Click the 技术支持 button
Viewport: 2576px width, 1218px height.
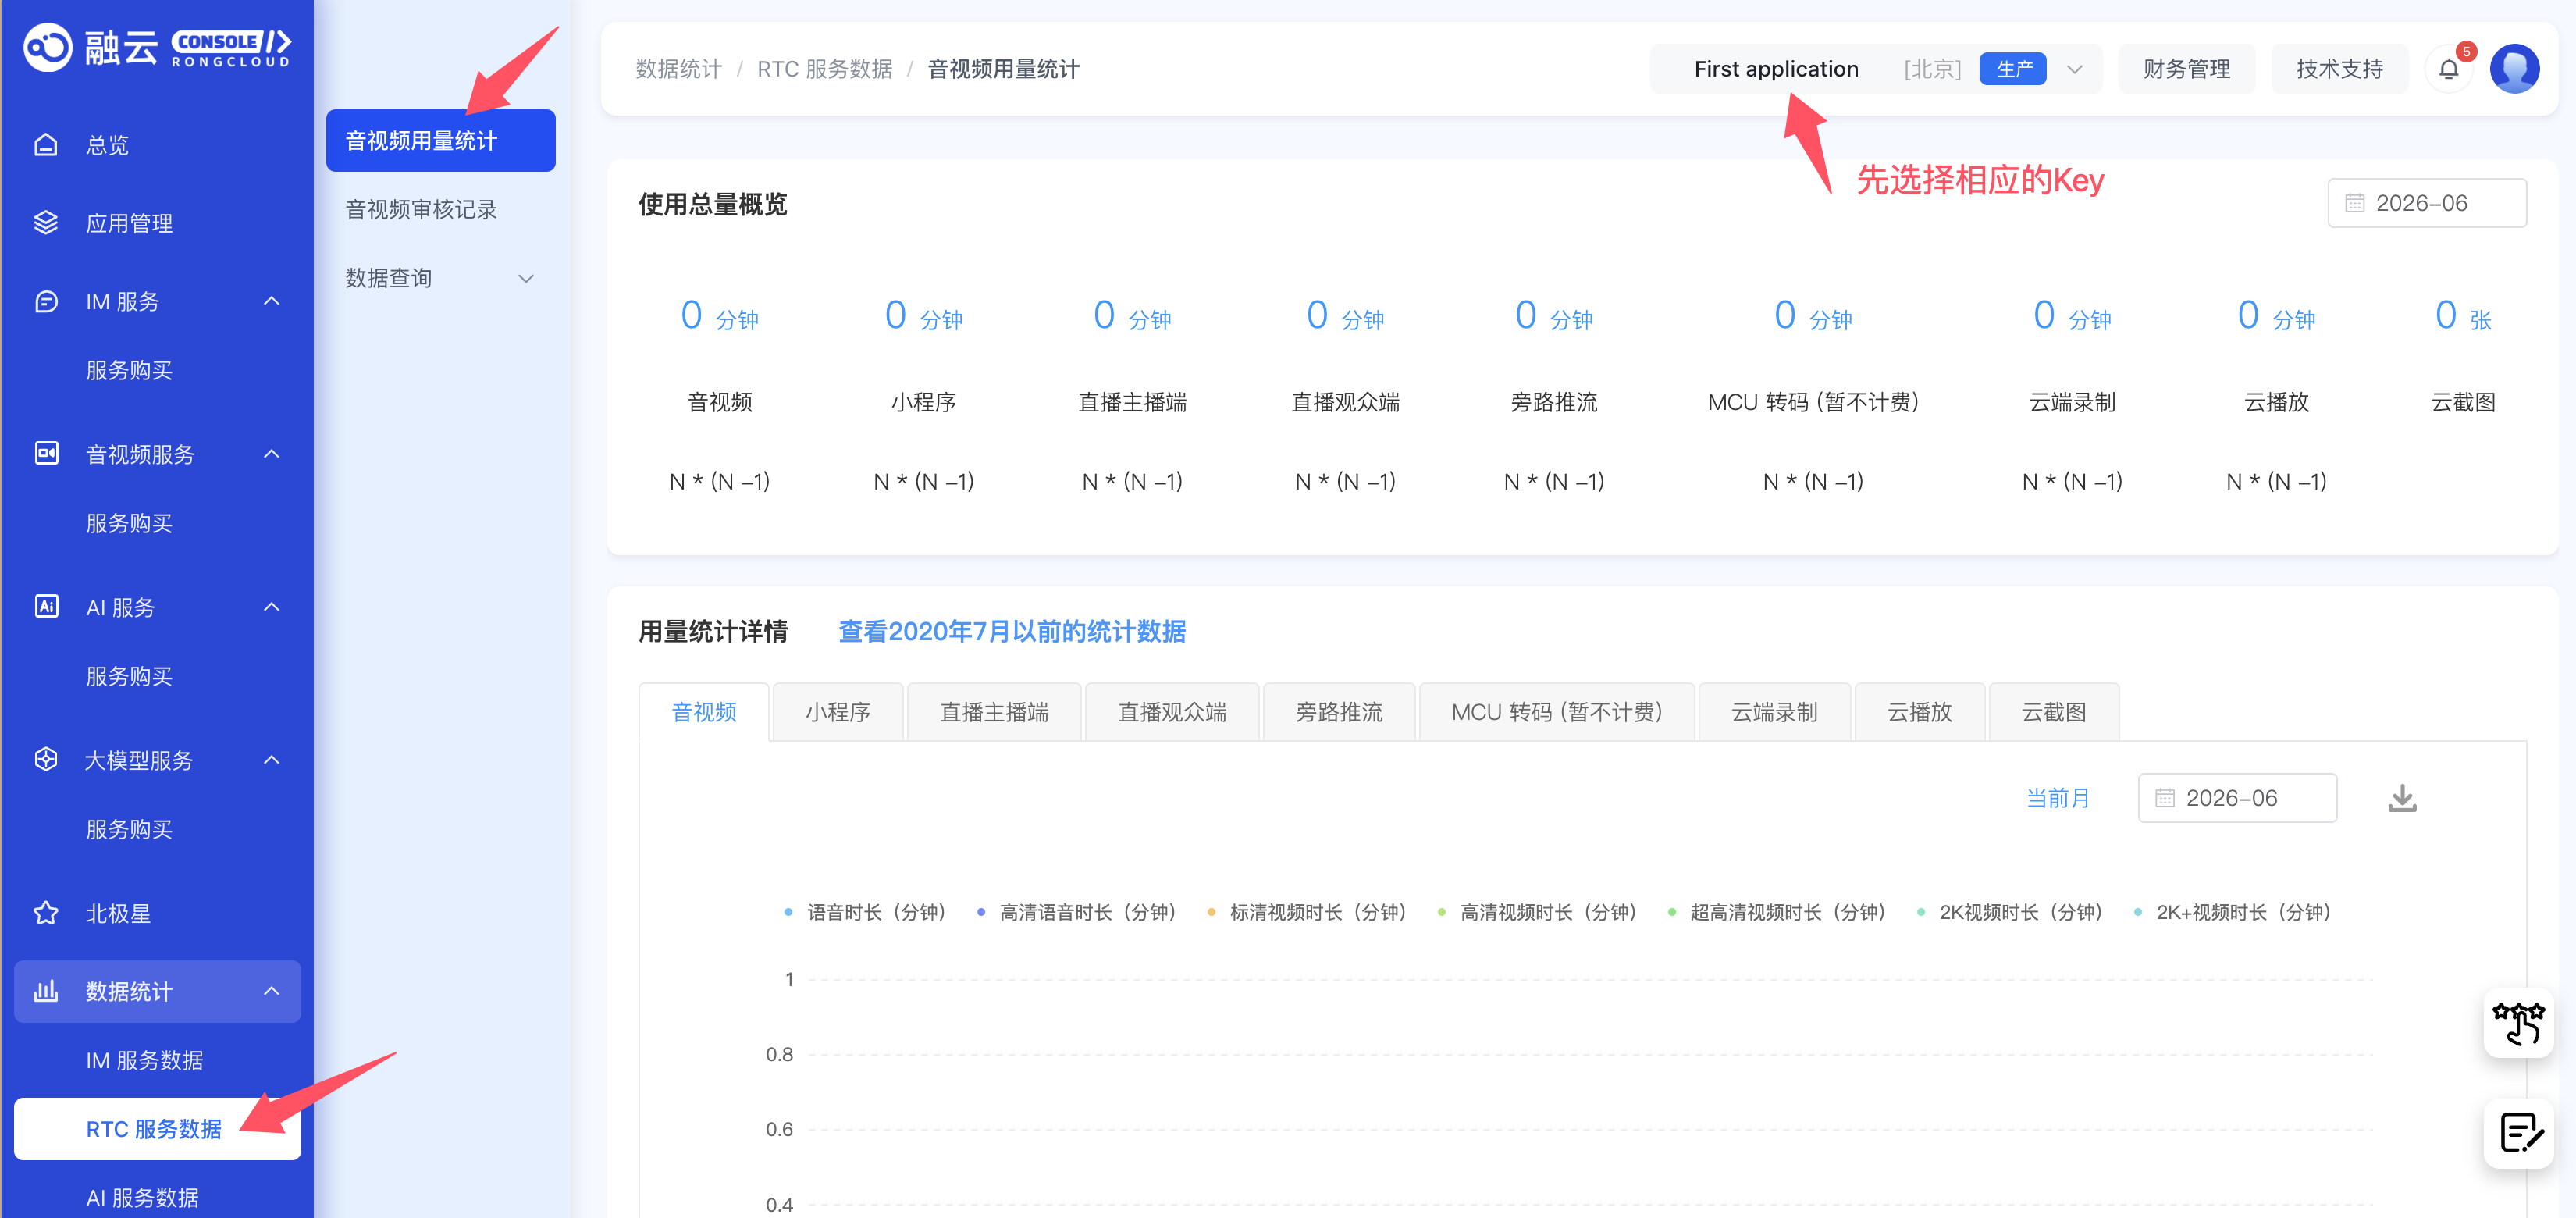pos(2340,69)
